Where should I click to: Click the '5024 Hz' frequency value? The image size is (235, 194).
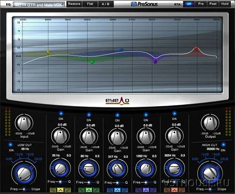click(170, 155)
